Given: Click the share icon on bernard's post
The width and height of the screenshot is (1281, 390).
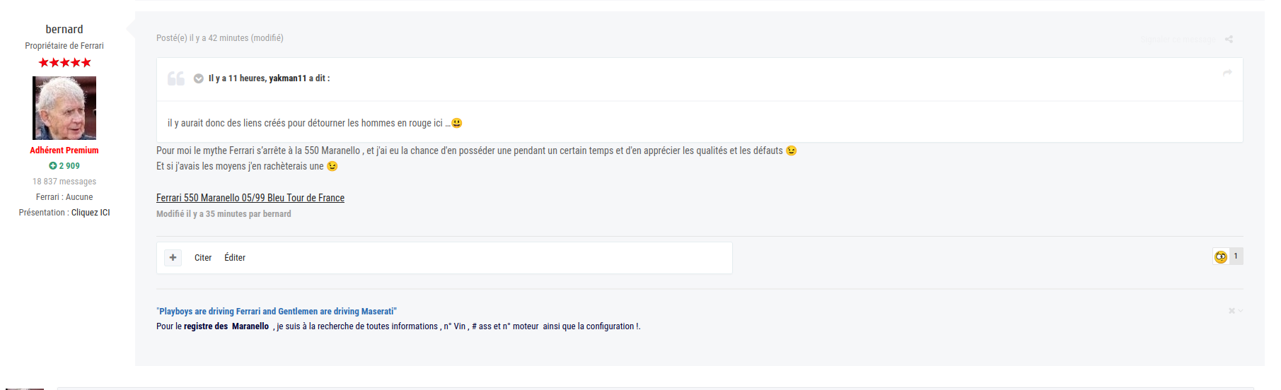Looking at the screenshot, I should [1229, 40].
